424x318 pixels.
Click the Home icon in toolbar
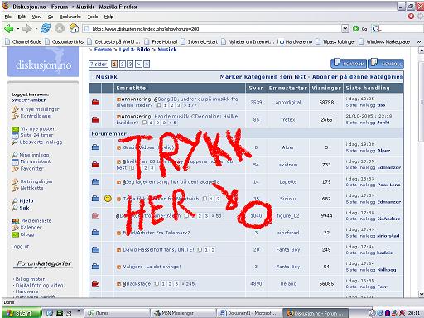[74, 28]
